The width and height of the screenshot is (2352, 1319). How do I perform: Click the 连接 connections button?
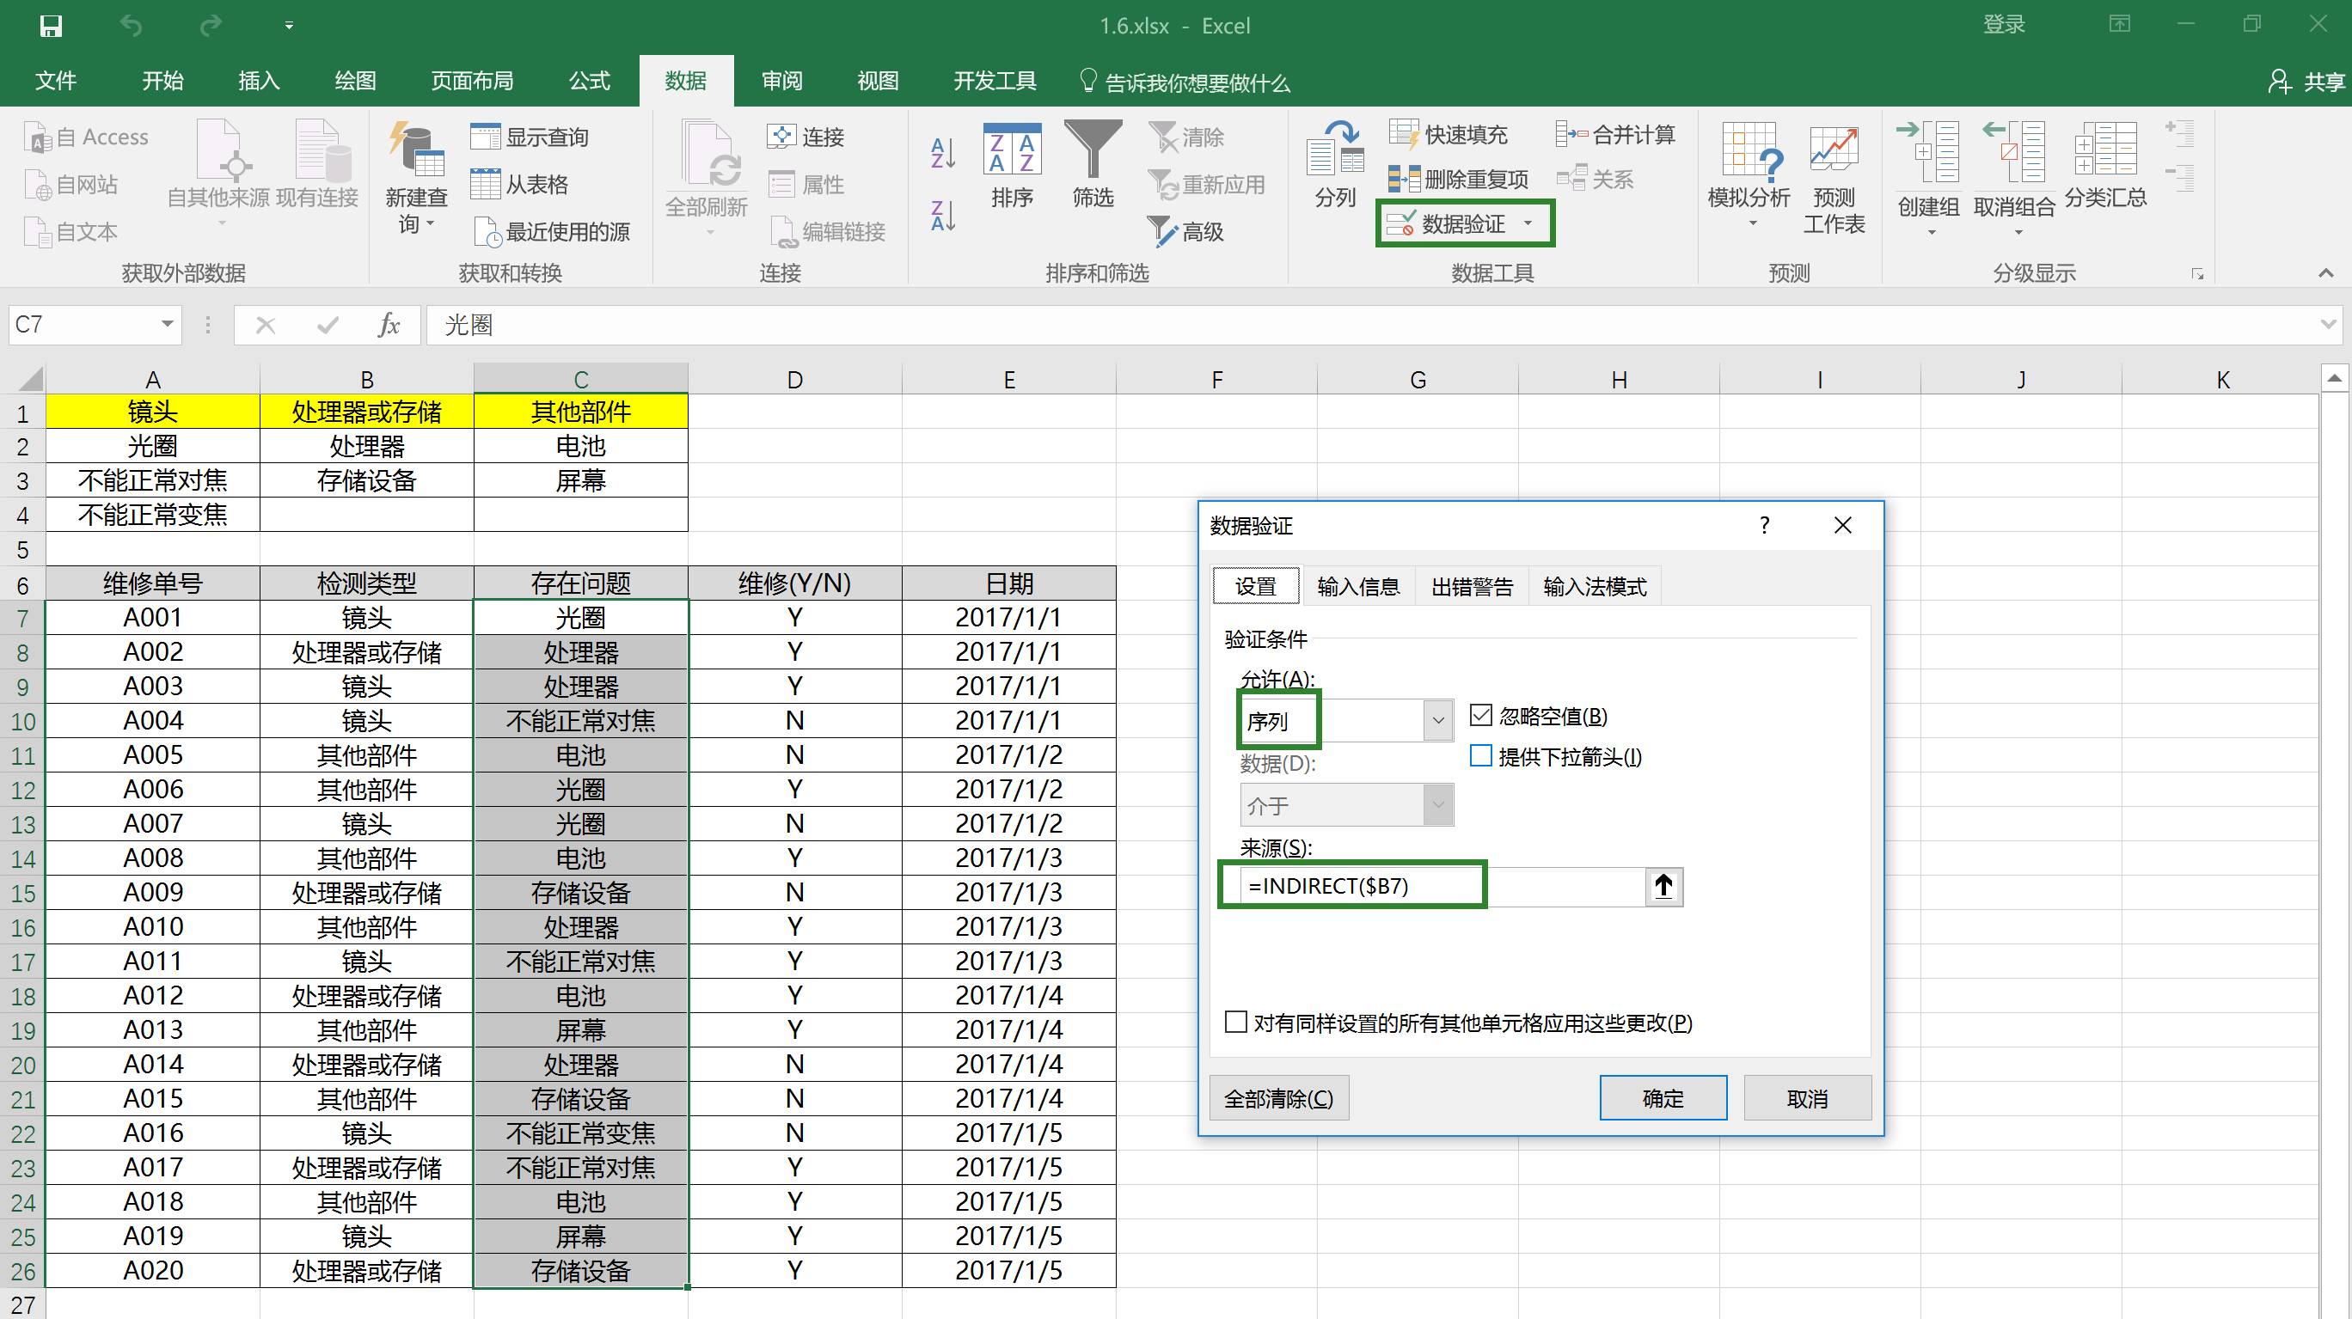pyautogui.click(x=805, y=137)
